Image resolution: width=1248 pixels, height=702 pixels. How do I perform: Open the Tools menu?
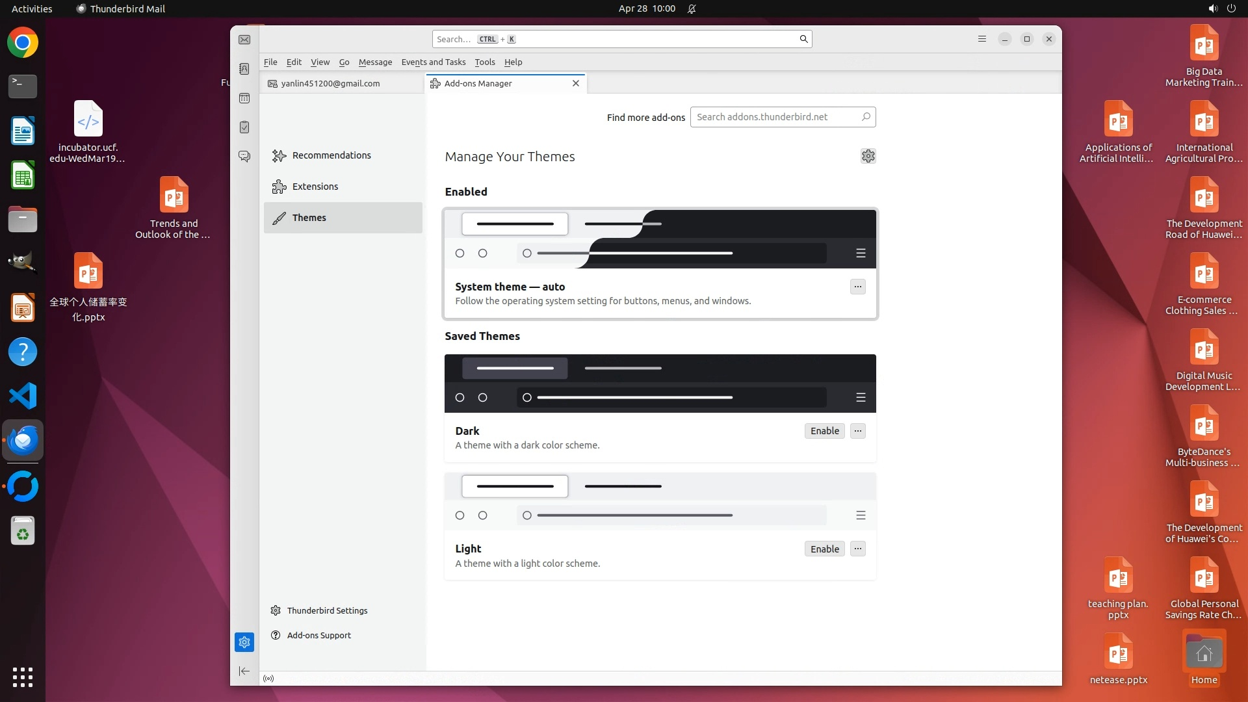484,62
